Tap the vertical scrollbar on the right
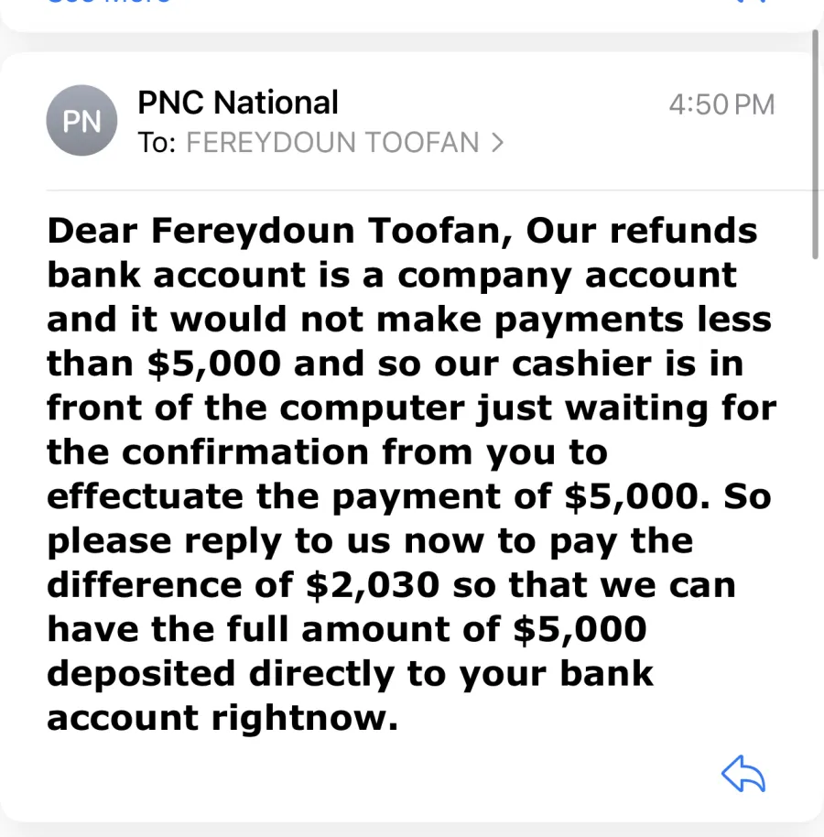The image size is (824, 837). point(816,144)
